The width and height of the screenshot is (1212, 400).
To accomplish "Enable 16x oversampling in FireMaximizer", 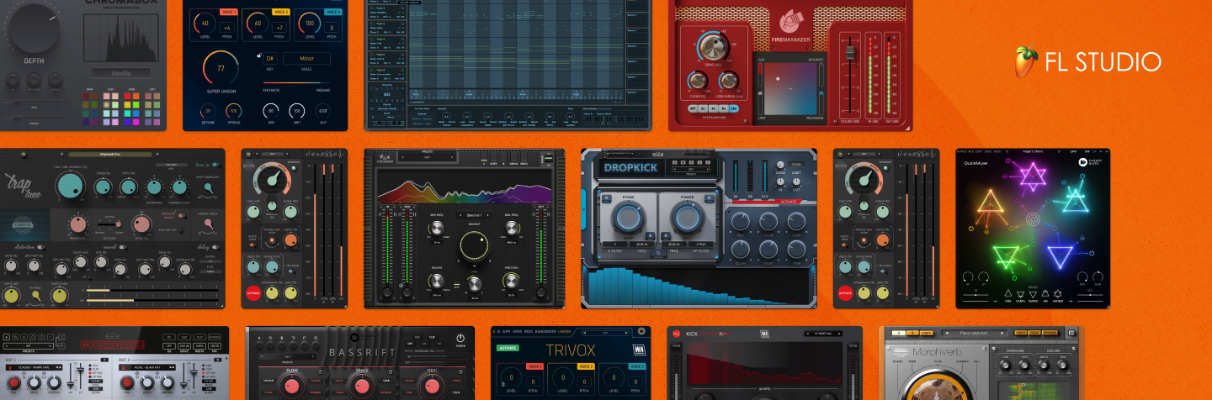I will [732, 108].
